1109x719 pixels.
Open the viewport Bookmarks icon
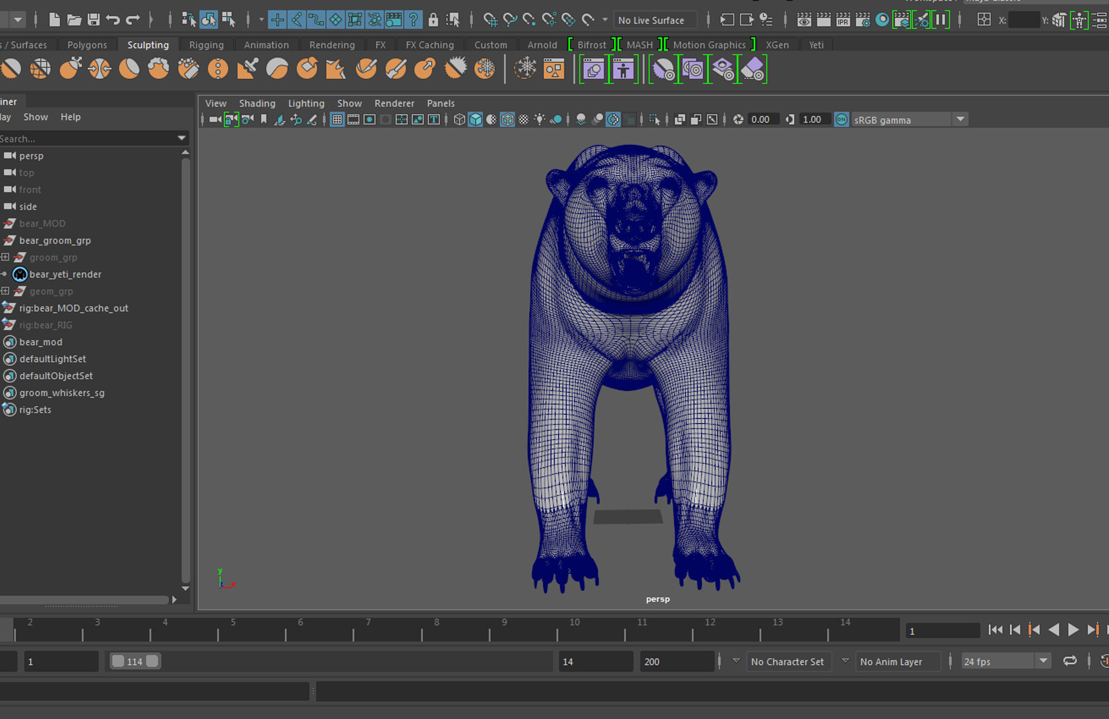coord(264,120)
